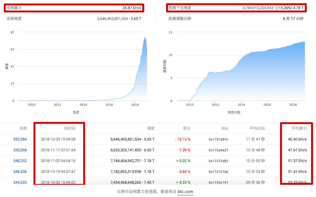Select the 难度 column header in table
This screenshot has height=197, width=316.
click(151, 128)
